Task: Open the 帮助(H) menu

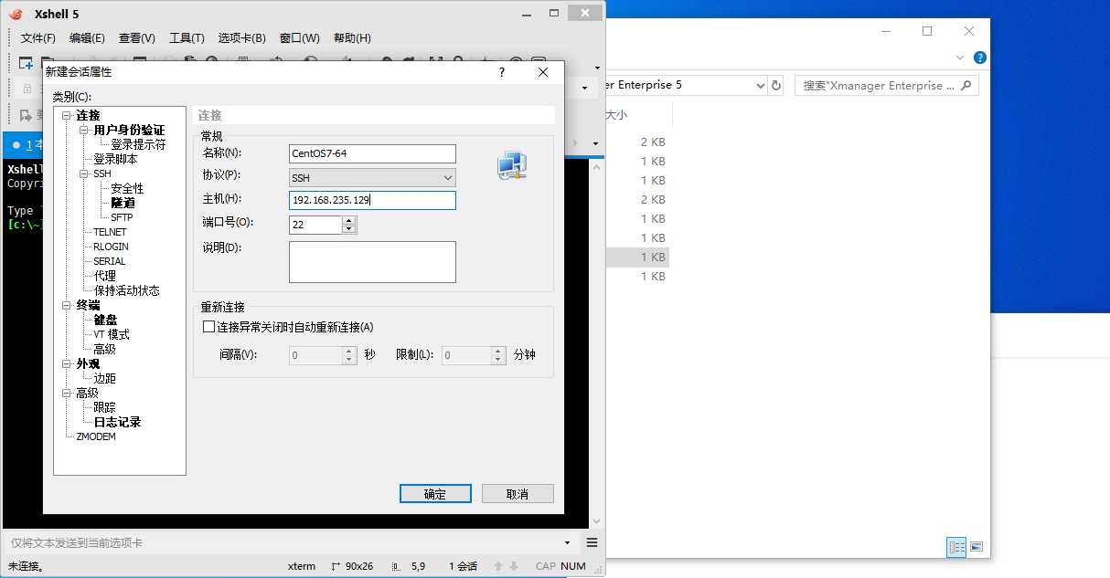Action: (x=352, y=38)
